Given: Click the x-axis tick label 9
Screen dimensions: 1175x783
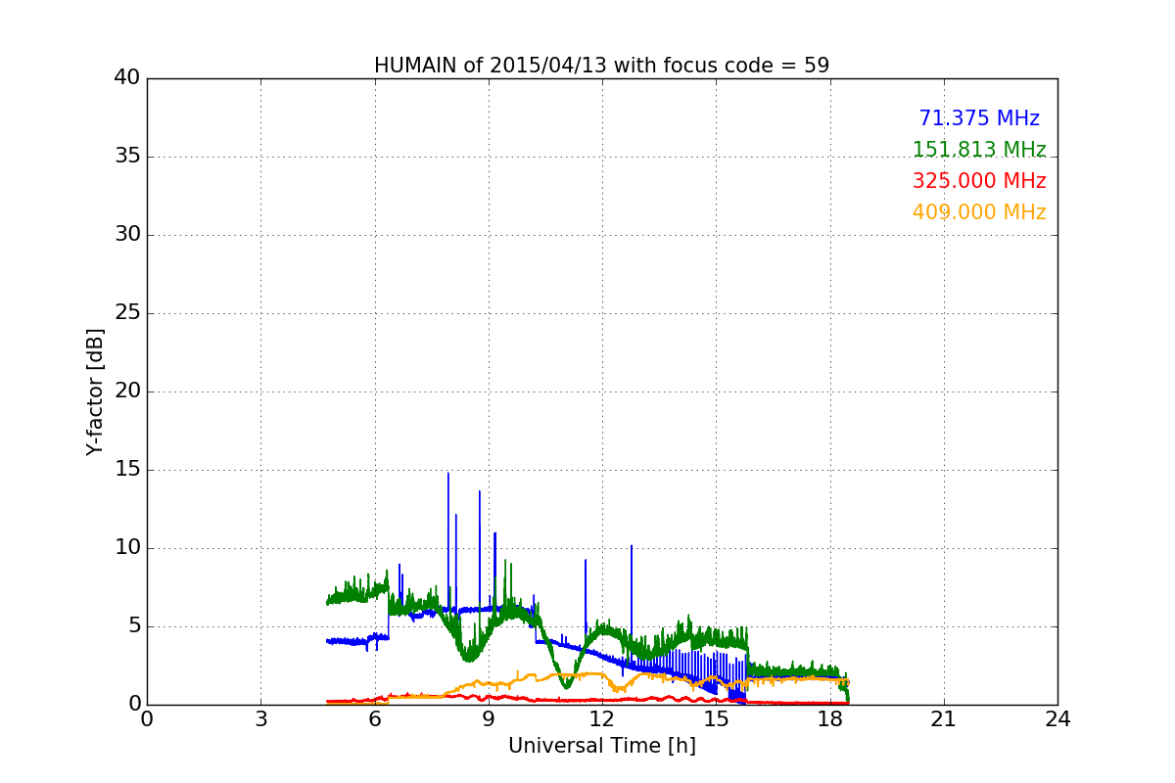Looking at the screenshot, I should click(x=489, y=718).
